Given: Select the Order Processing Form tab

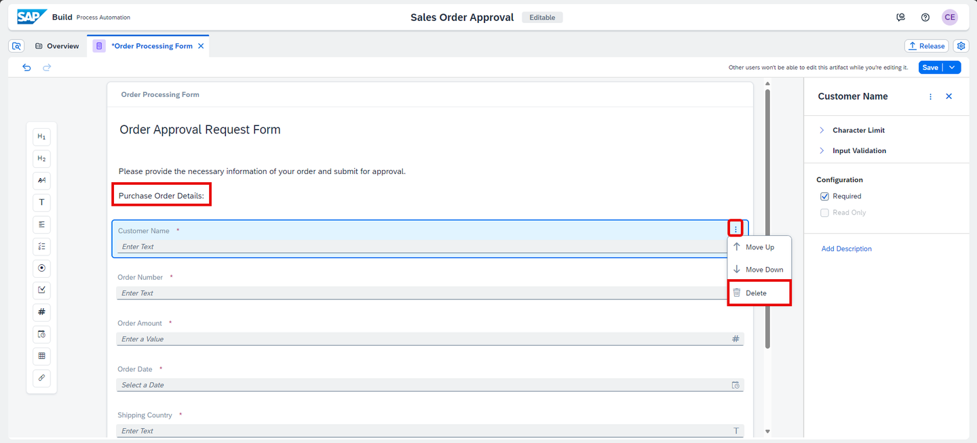Looking at the screenshot, I should pyautogui.click(x=147, y=46).
